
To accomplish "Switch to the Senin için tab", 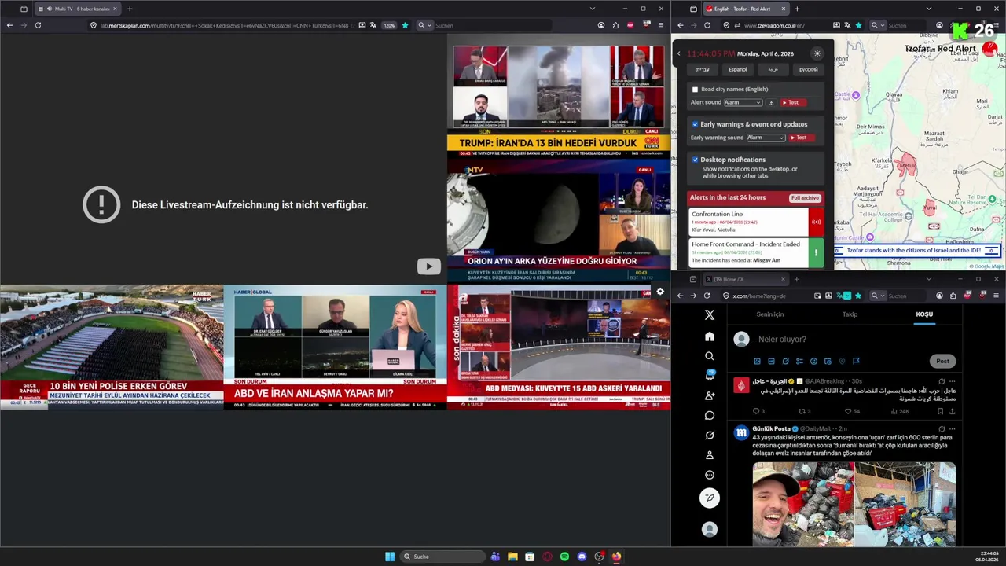I will pyautogui.click(x=769, y=314).
